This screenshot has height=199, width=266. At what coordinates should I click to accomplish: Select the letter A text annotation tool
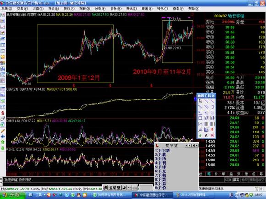[206, 135]
